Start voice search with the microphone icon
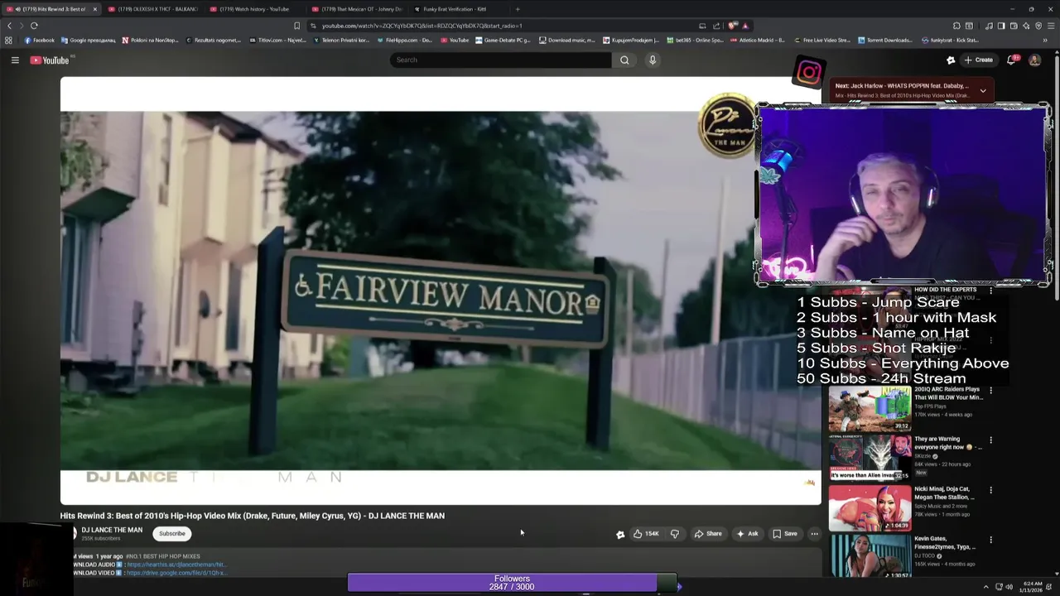The width and height of the screenshot is (1060, 596). 653,60
